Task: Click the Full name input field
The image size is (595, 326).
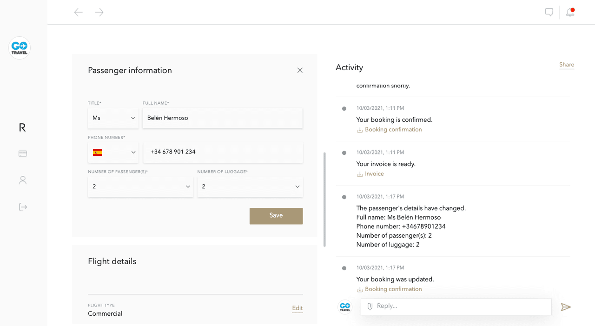Action: pyautogui.click(x=223, y=118)
